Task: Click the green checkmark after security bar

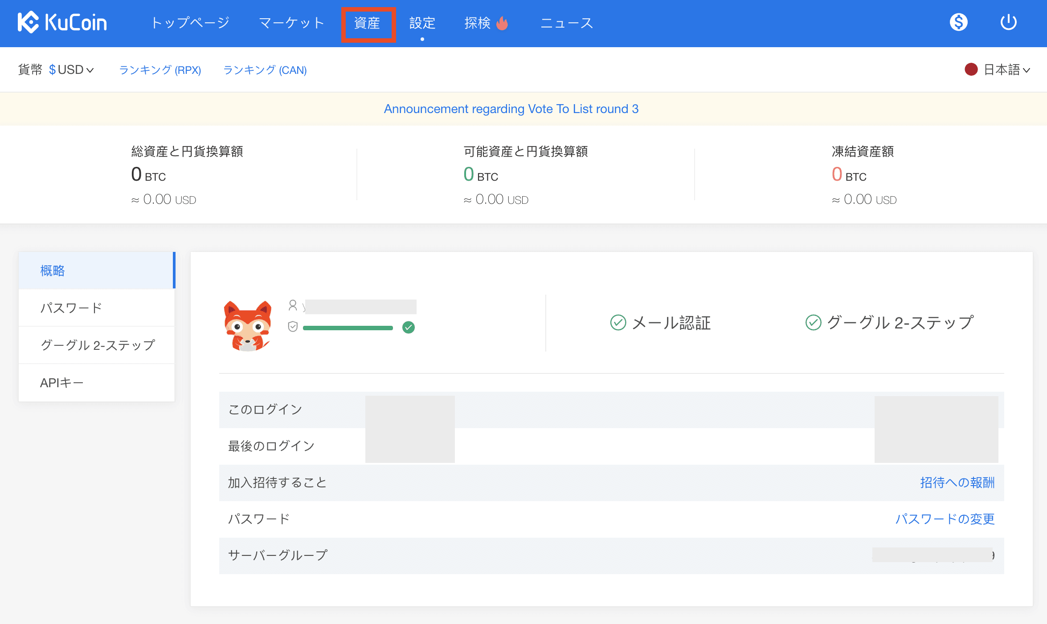Action: point(408,328)
